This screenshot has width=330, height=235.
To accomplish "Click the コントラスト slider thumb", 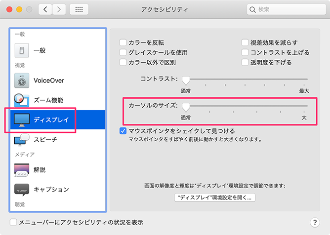I will coord(186,80).
